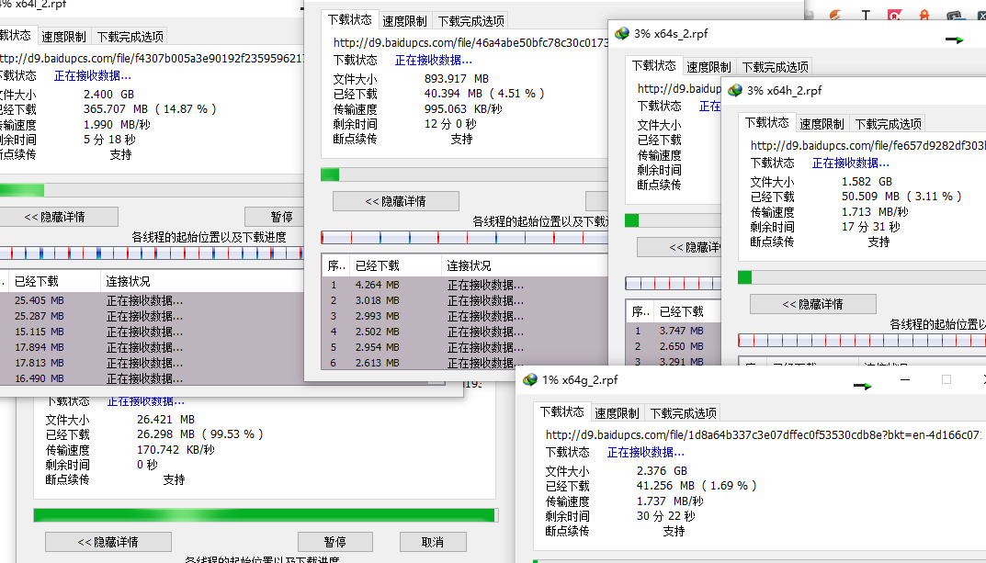Select thread row 2 with 3.018 MB
986x563 pixels.
[465, 300]
